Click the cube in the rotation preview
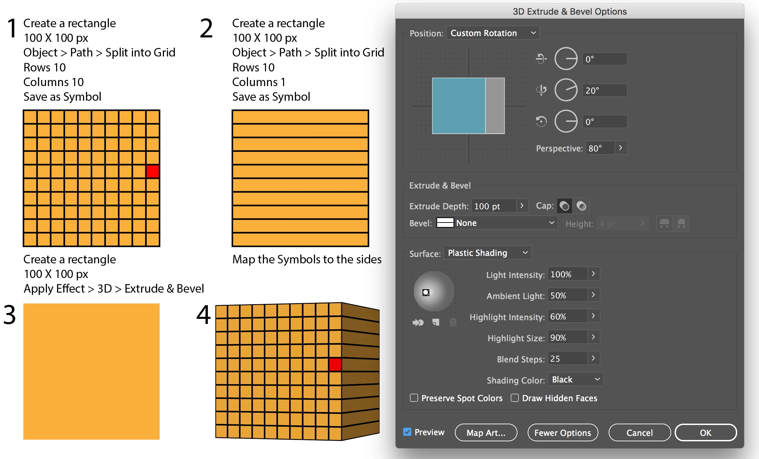Viewport: 759px width, 459px height. [468, 106]
